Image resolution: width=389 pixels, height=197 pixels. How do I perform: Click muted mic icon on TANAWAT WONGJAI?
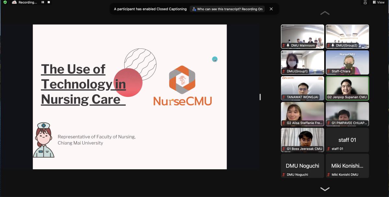(284, 97)
